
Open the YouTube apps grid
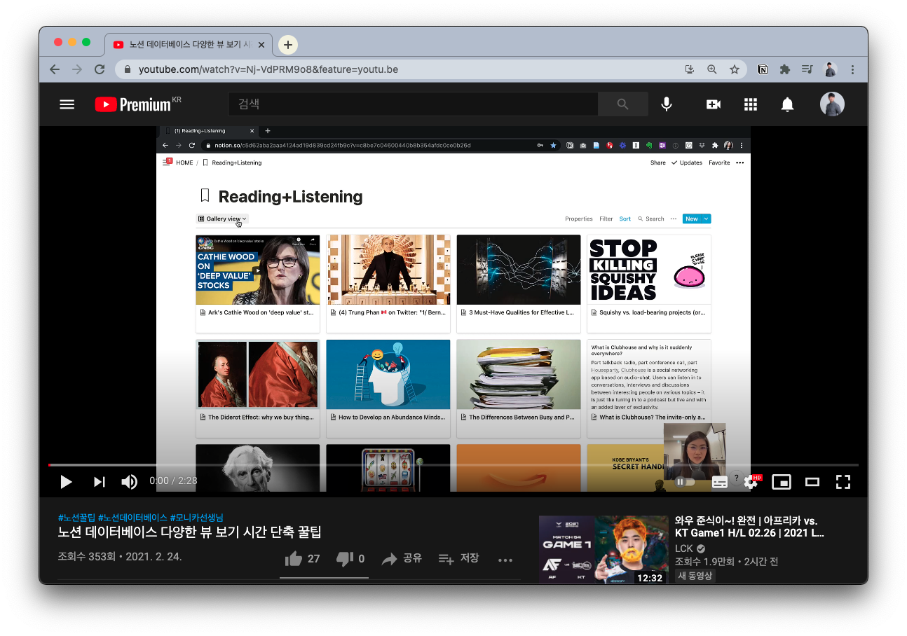click(751, 104)
